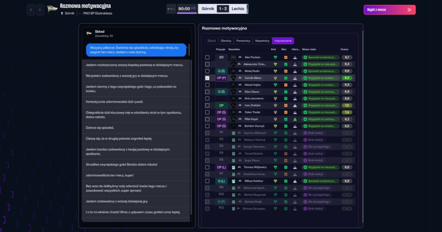Click the Lechia club flag crest
Image resolution: width=442 pixels, height=232 pixels.
pos(52,9)
